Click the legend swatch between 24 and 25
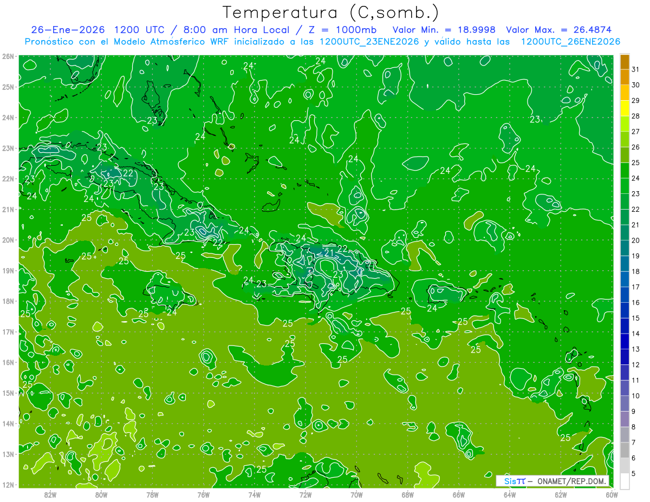Image resolution: width=650 pixels, height=502 pixels. pos(625,171)
